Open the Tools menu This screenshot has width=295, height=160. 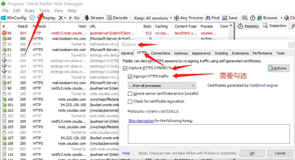(44, 10)
